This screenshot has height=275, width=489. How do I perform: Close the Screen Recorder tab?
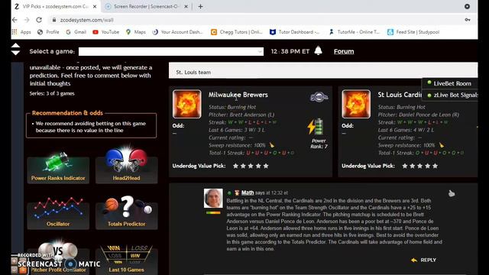coord(186,6)
